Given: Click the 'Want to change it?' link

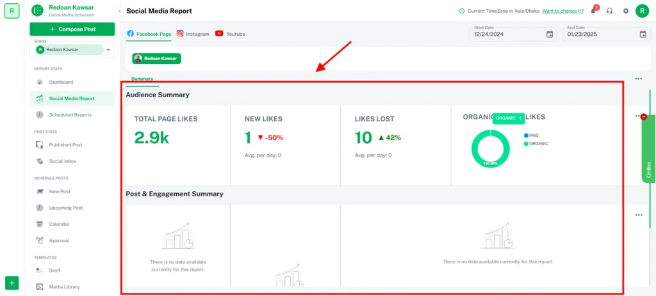Looking at the screenshot, I should pyautogui.click(x=562, y=11).
